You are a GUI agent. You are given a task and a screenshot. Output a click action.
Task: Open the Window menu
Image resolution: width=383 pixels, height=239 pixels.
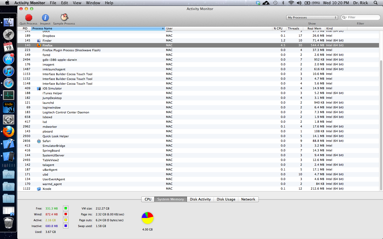coord(93,3)
